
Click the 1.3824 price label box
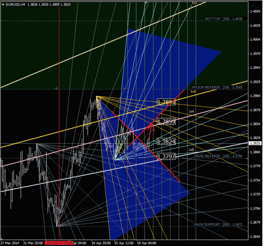[x=166, y=142]
